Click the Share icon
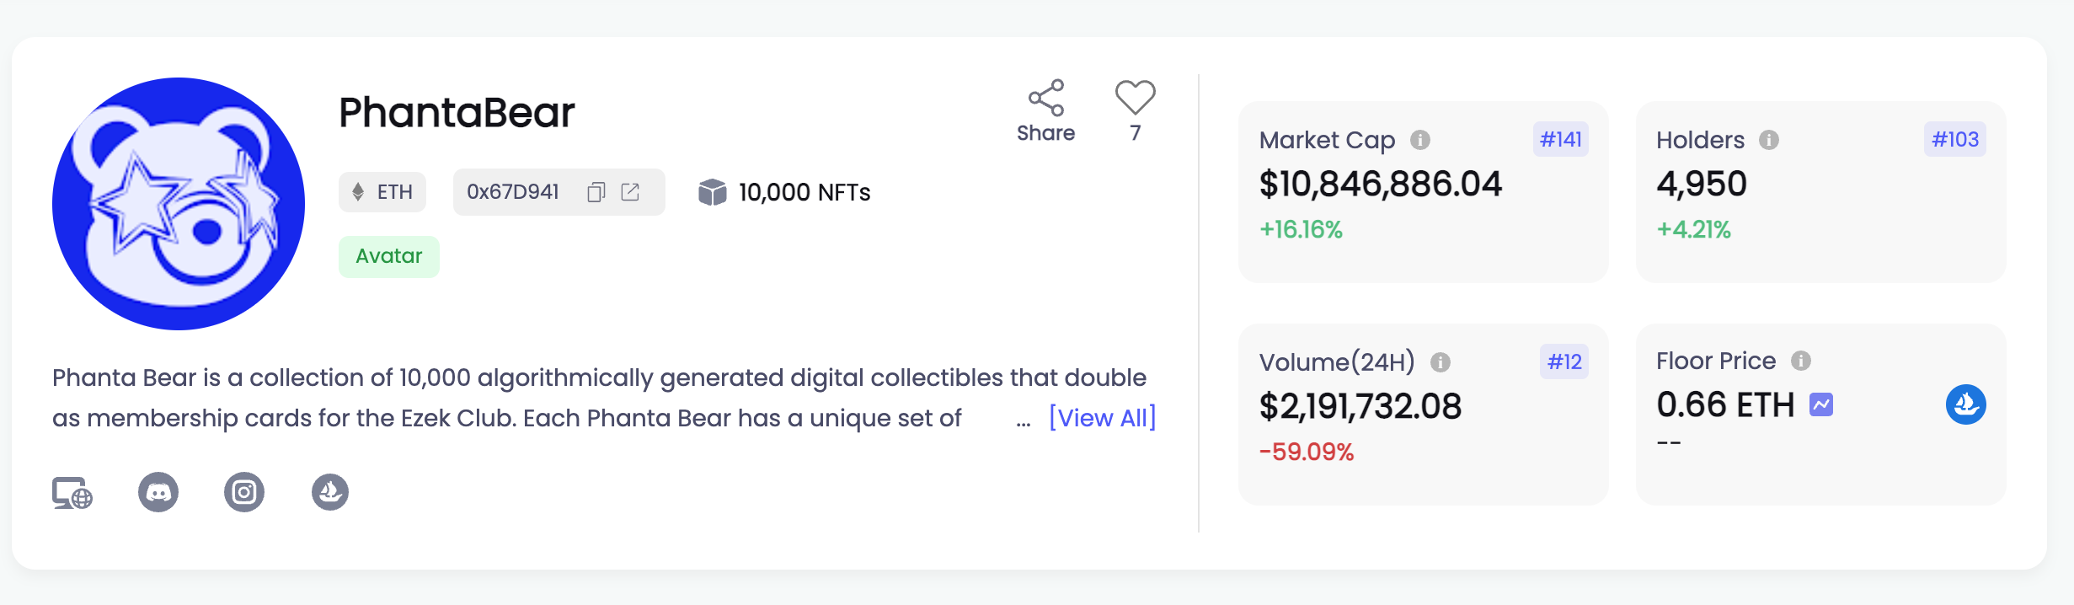This screenshot has width=2074, height=605. pyautogui.click(x=1045, y=99)
